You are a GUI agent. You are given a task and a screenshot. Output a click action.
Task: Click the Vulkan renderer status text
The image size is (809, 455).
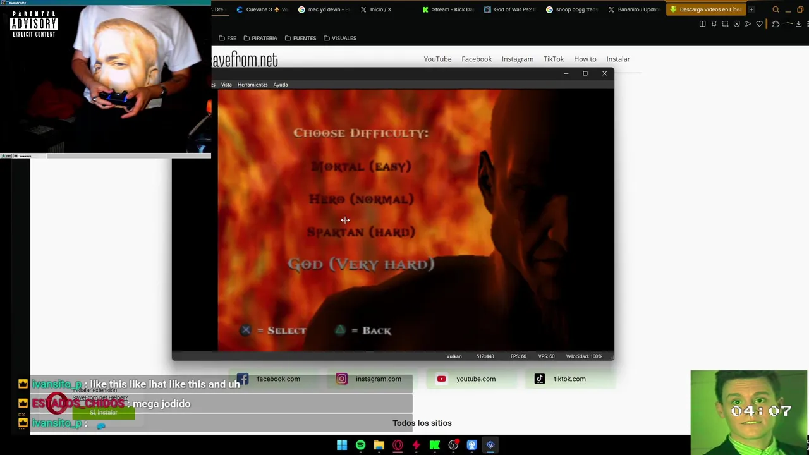pyautogui.click(x=454, y=356)
